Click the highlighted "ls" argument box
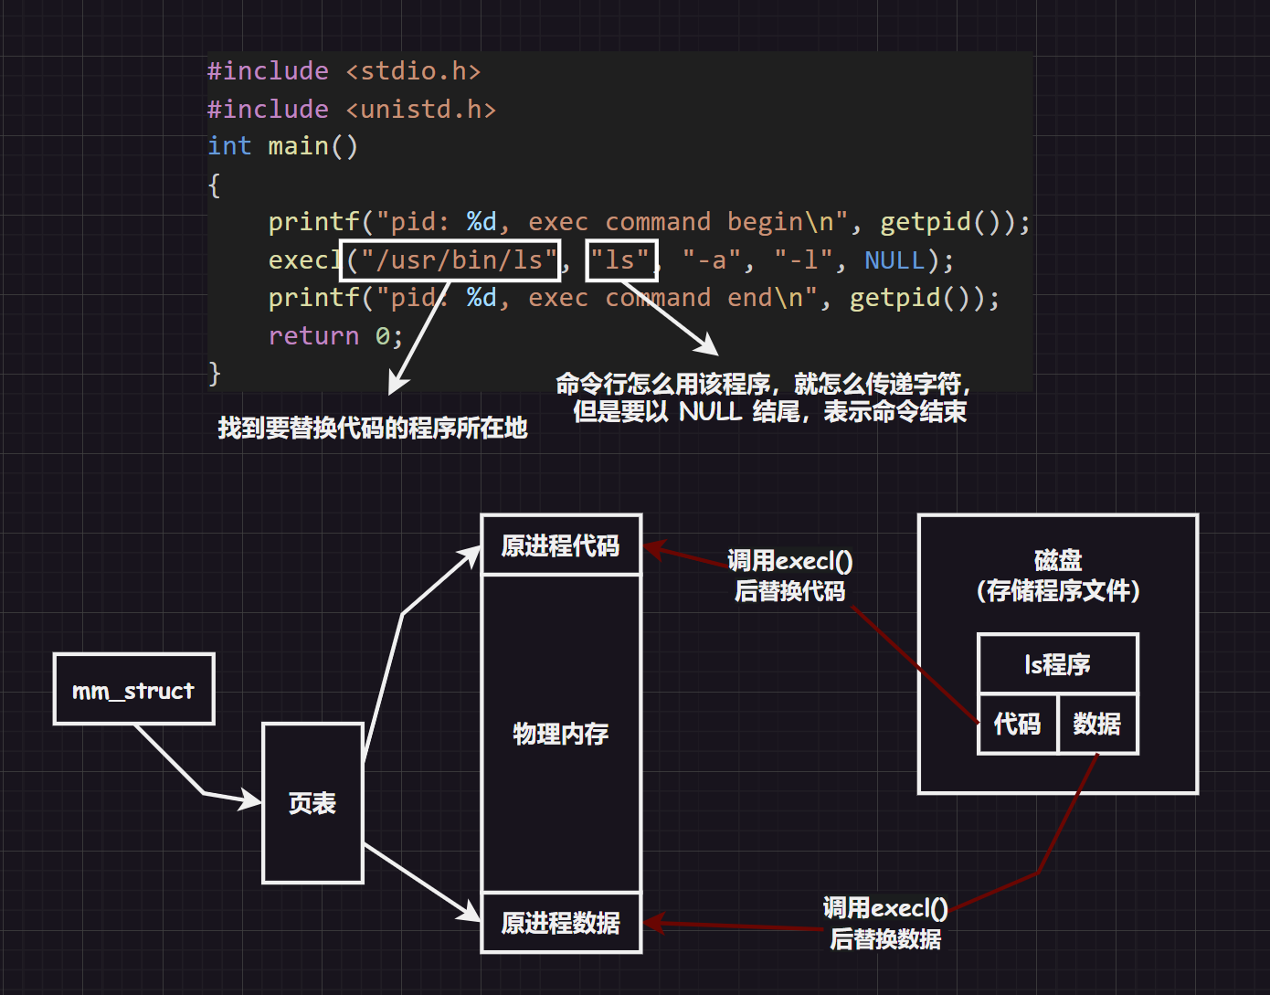 click(x=621, y=259)
